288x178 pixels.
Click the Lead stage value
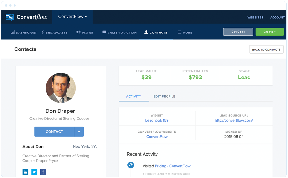click(244, 77)
